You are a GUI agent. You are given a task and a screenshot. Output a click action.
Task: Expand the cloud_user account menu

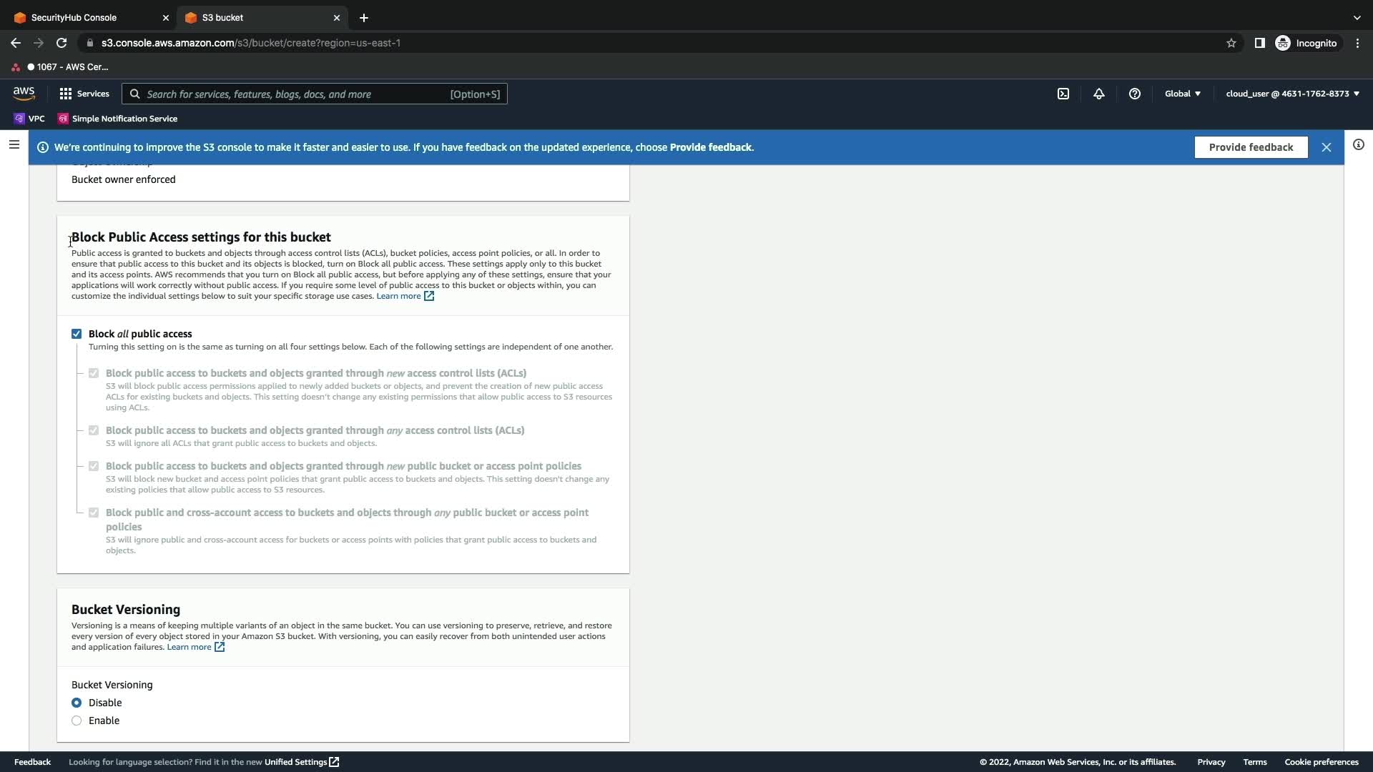click(1292, 94)
